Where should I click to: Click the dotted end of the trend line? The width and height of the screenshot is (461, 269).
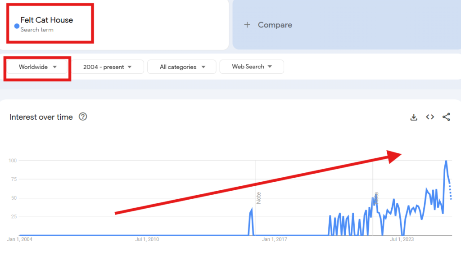[x=450, y=193]
